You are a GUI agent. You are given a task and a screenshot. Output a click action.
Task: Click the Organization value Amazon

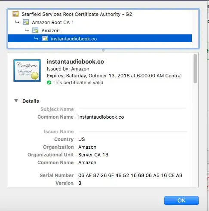click(87, 147)
